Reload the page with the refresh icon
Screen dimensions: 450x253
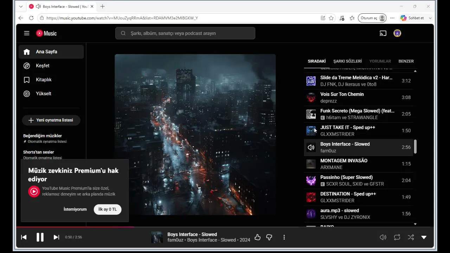31,18
